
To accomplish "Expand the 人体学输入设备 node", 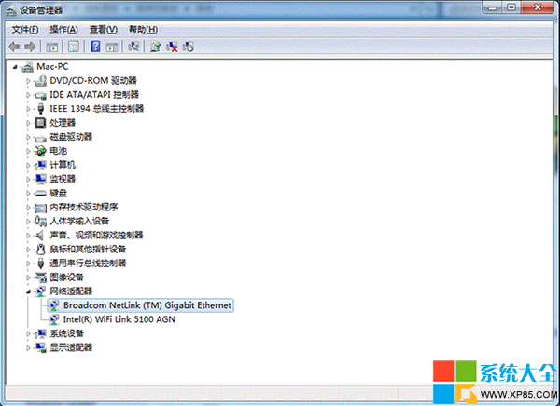I will pos(28,222).
